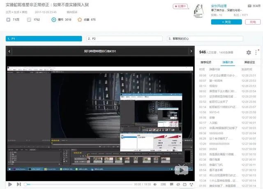Go to previous item in player header
263x189 pixels.
pos(9,51)
